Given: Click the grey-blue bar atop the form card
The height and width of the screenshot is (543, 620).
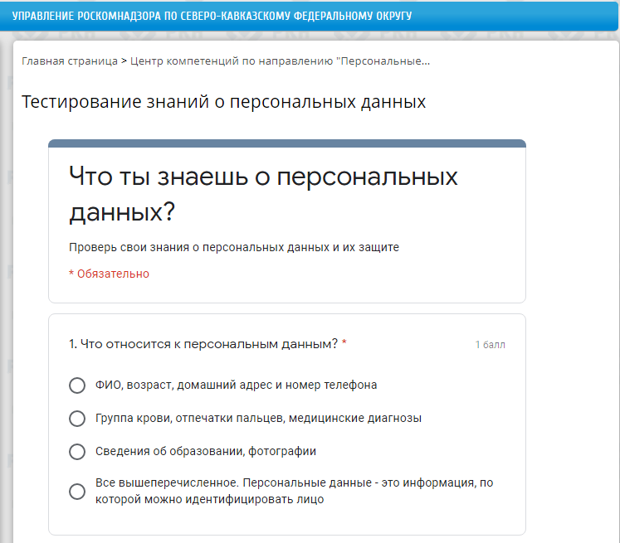Looking at the screenshot, I should [287, 143].
